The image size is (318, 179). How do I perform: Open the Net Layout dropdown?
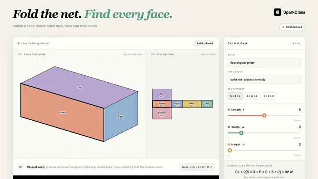point(264,80)
